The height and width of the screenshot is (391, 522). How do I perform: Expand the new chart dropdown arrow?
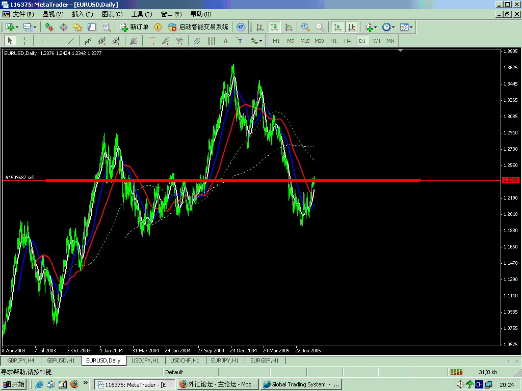pos(17,27)
